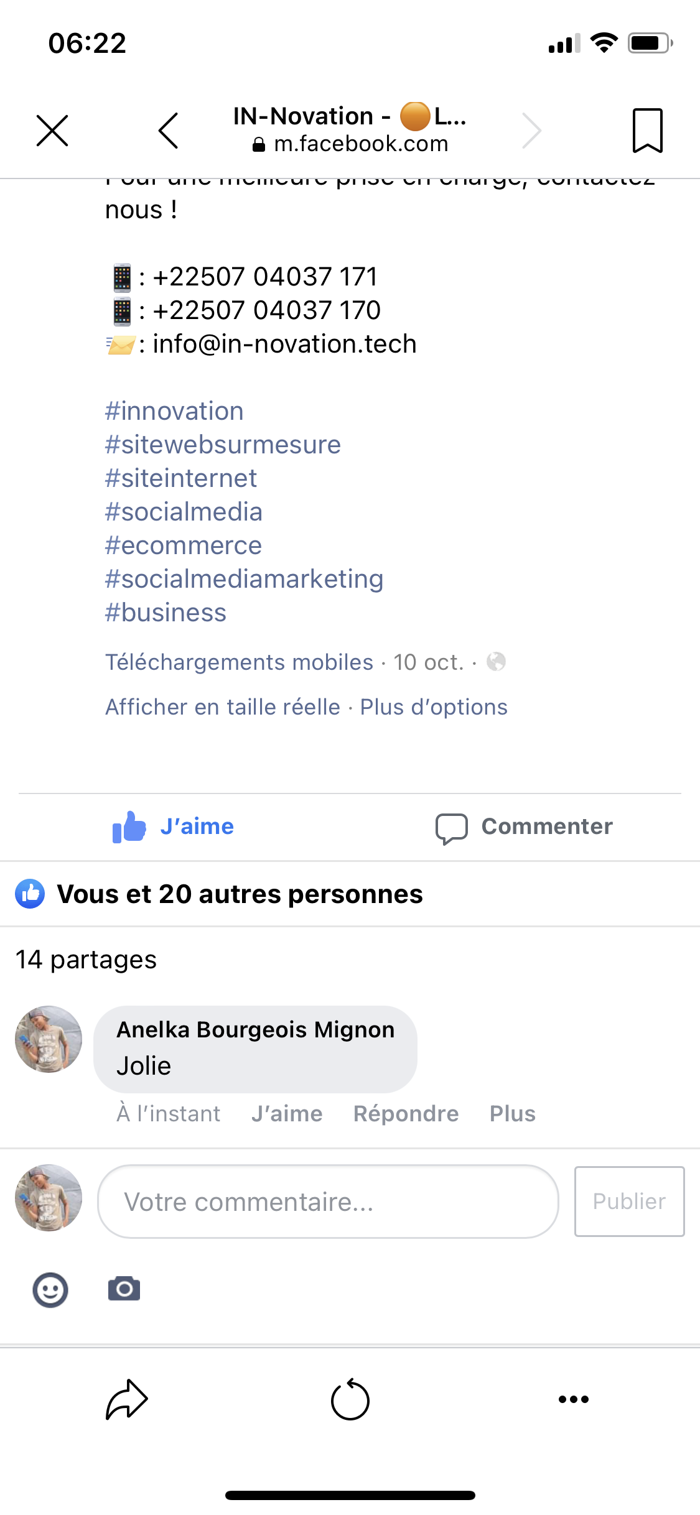Attach a photo with camera icon
Viewport: 700px width, 1515px height.
click(124, 1289)
